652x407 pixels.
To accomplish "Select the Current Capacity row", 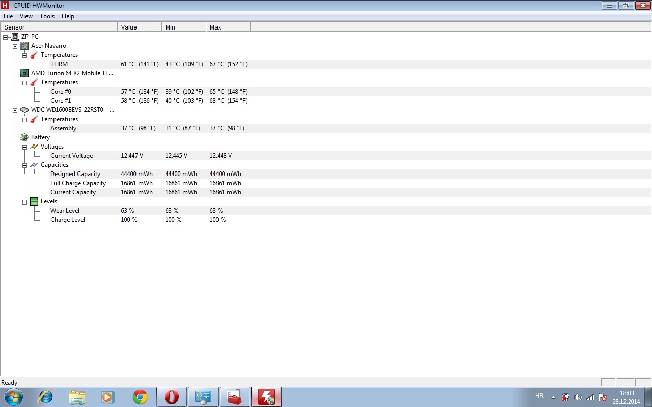I will click(326, 192).
